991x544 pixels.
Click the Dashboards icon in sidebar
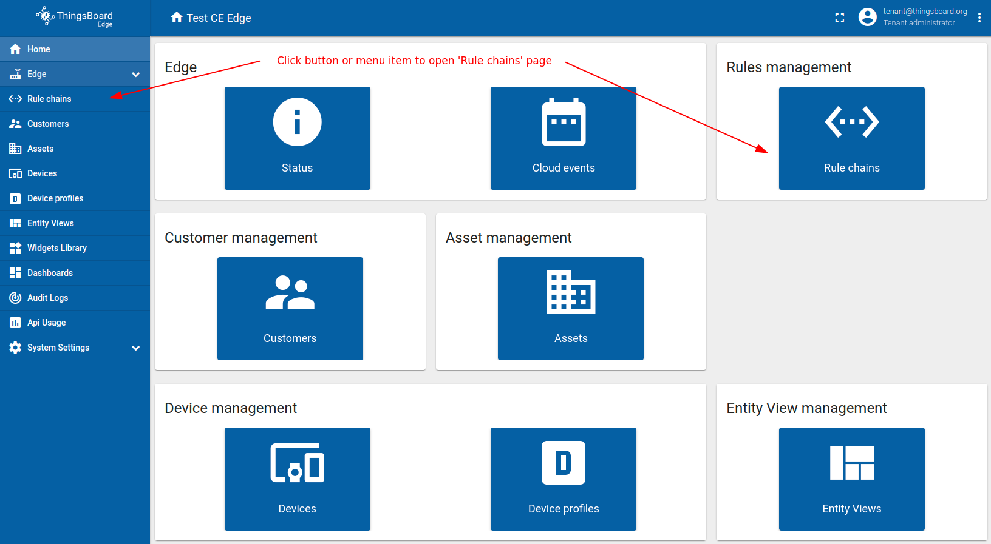[x=15, y=273]
